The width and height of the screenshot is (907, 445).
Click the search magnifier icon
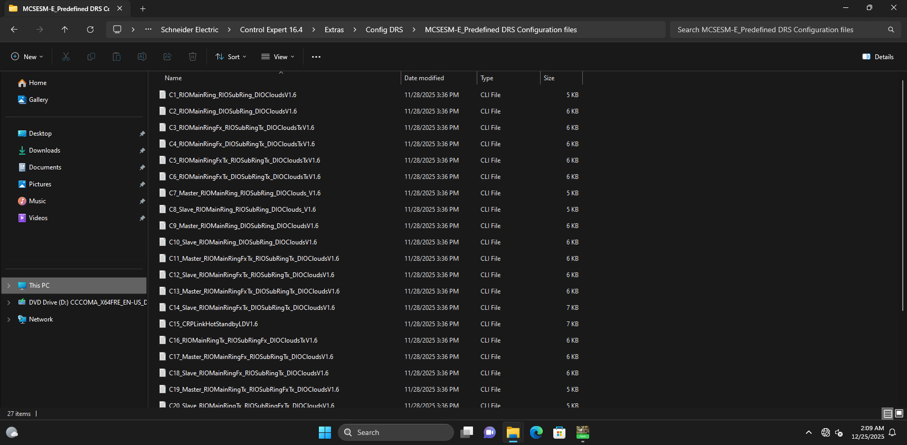tap(891, 30)
